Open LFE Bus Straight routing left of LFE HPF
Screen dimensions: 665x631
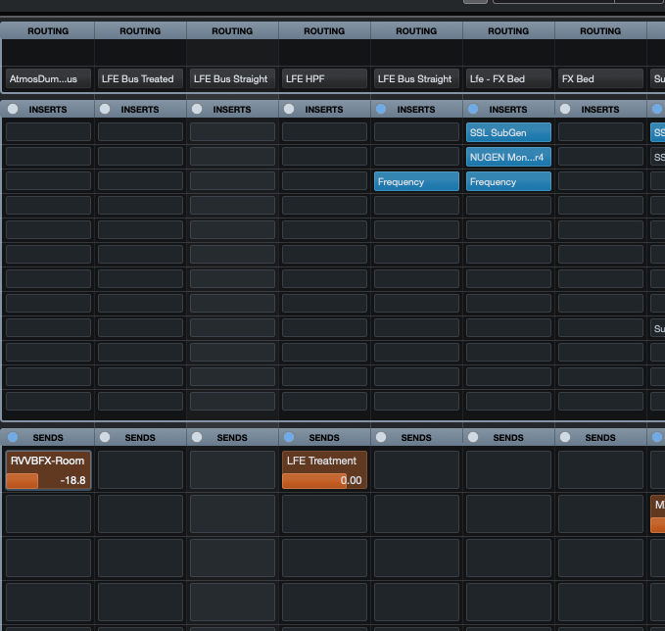click(232, 79)
